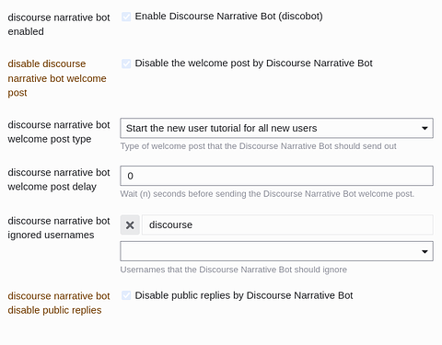The image size is (442, 345).
Task: Click 'Disable public replies by Discourse Narrative Bot' text
Action: coord(244,295)
